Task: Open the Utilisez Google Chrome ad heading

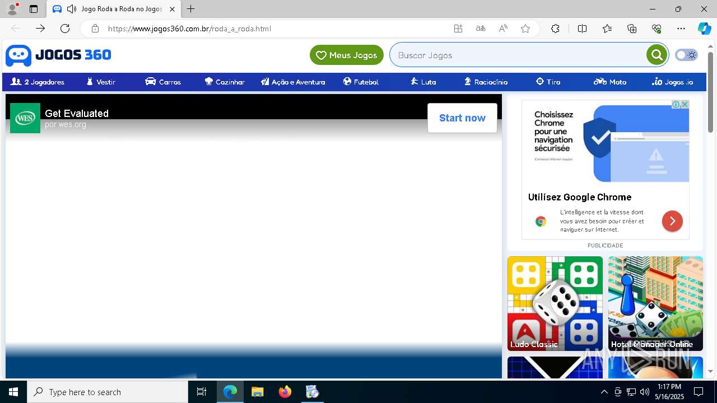Action: click(x=580, y=197)
